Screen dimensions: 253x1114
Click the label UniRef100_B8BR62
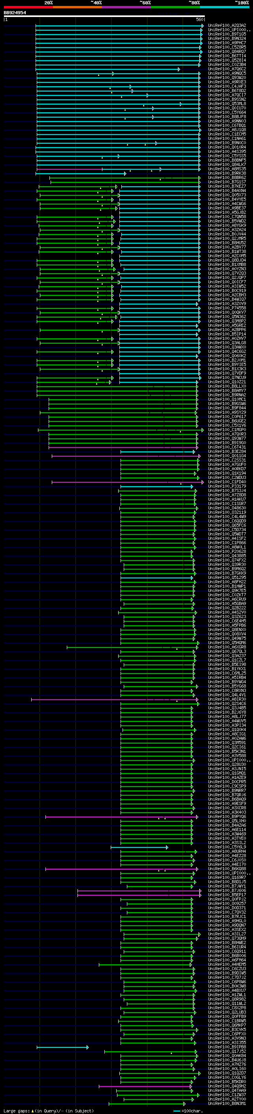pos(227,178)
